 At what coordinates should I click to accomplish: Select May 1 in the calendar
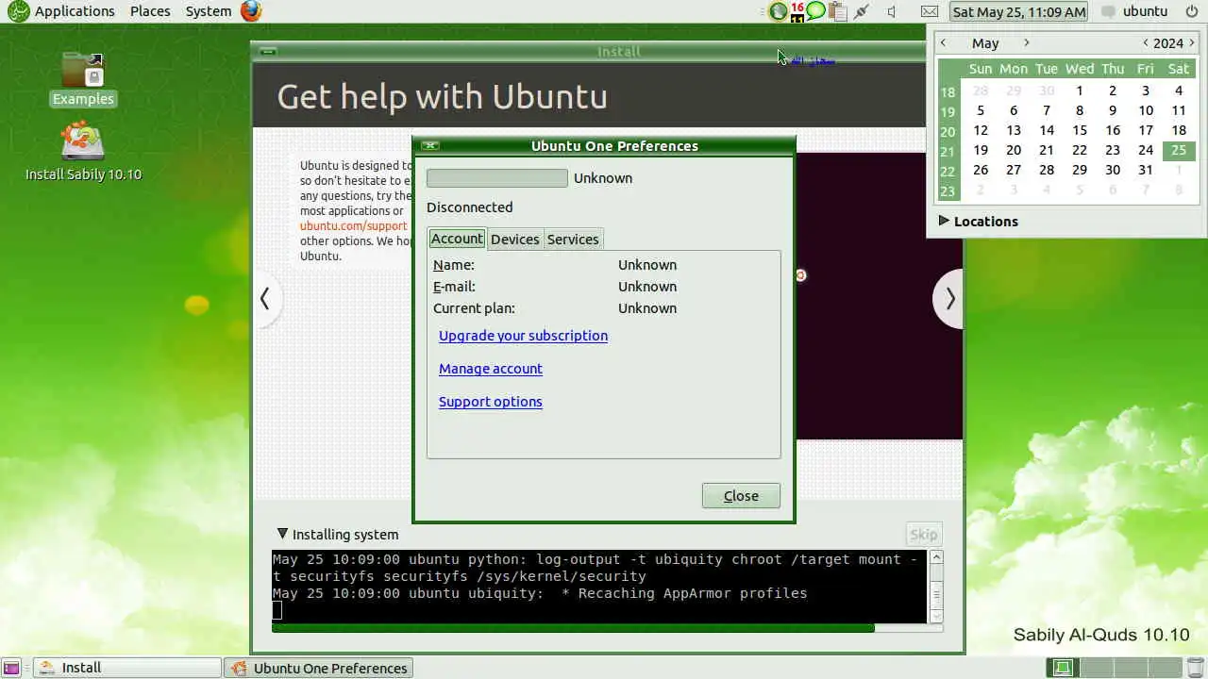tap(1080, 91)
